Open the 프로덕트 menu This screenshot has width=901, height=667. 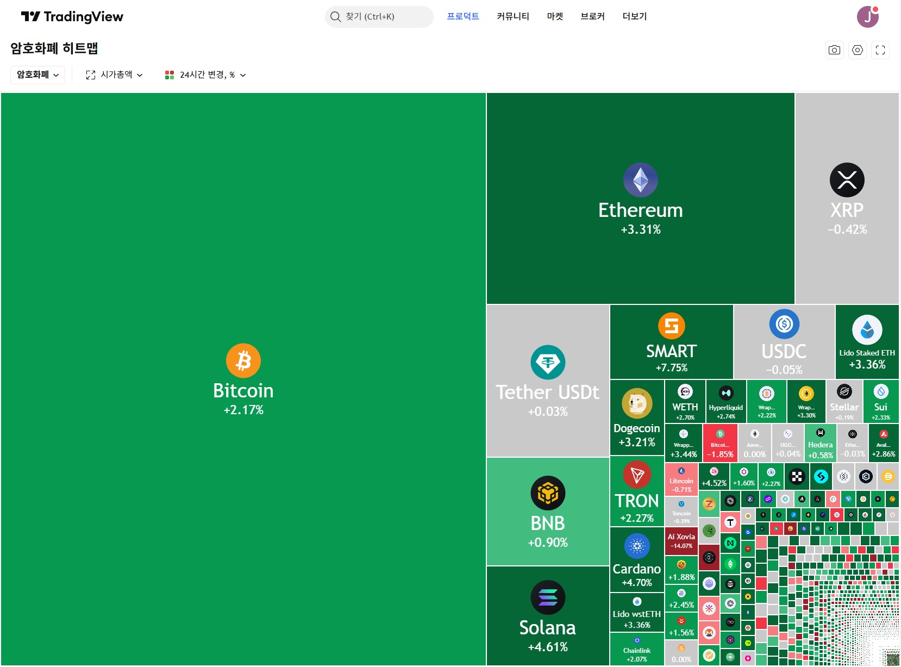point(462,16)
